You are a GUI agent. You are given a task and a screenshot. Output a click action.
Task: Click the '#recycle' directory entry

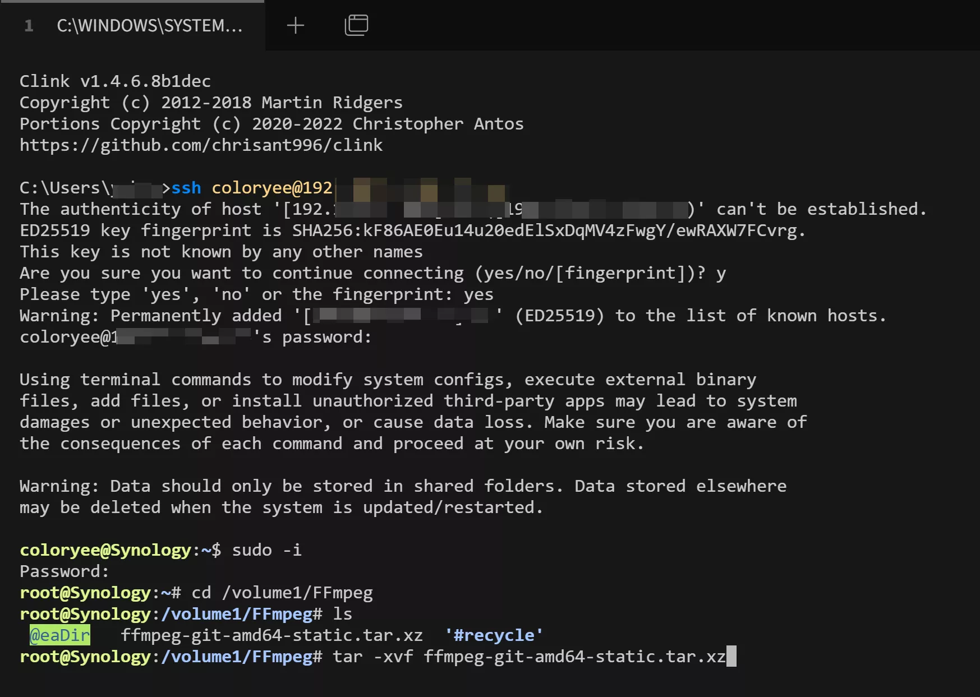pyautogui.click(x=494, y=635)
